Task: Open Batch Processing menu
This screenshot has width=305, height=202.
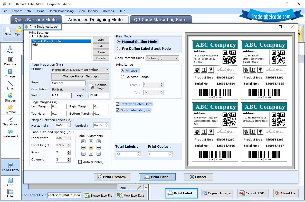Action: pyautogui.click(x=61, y=11)
